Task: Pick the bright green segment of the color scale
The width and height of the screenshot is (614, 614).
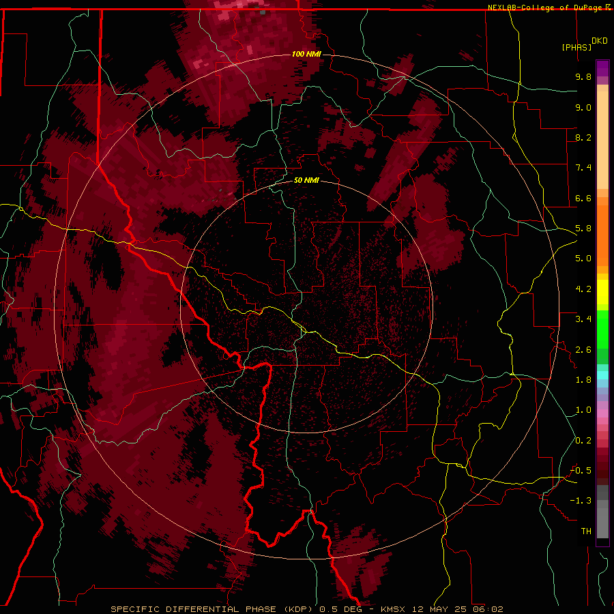Action: [602, 330]
